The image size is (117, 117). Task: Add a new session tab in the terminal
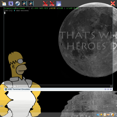point(5,86)
